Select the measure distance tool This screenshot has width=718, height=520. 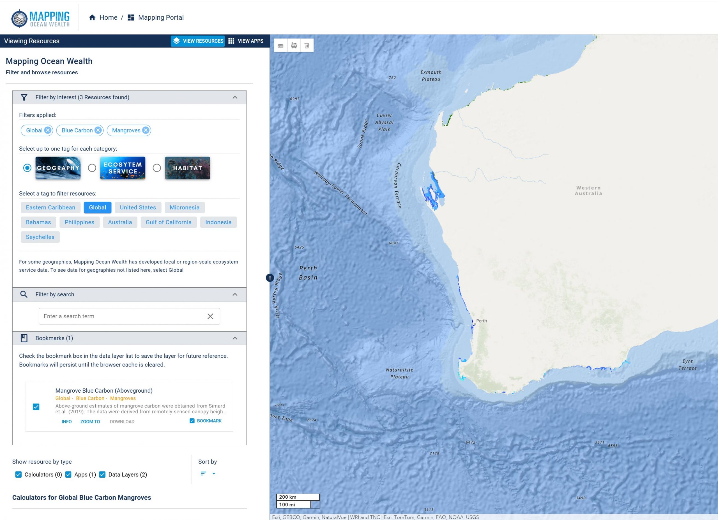point(280,46)
